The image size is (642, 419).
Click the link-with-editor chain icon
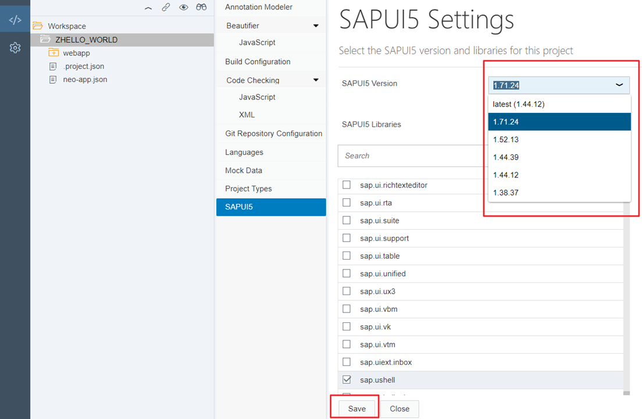point(166,7)
